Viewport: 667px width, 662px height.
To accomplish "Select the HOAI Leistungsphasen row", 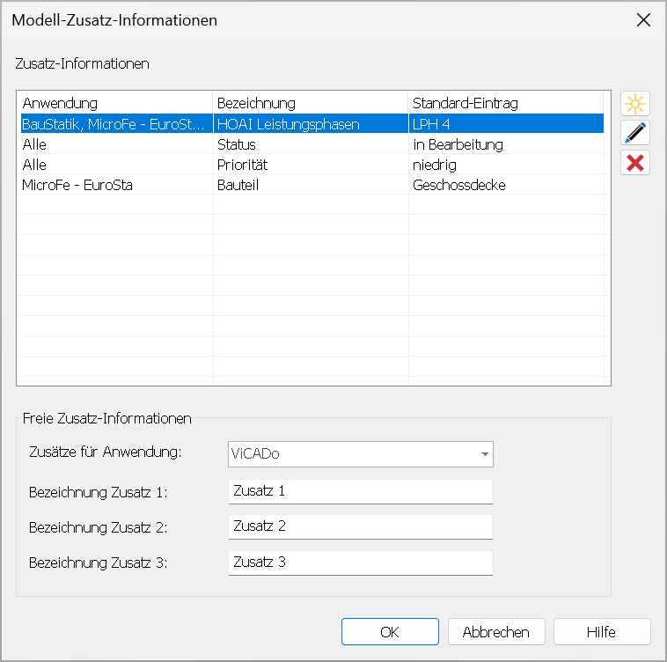I will click(312, 124).
